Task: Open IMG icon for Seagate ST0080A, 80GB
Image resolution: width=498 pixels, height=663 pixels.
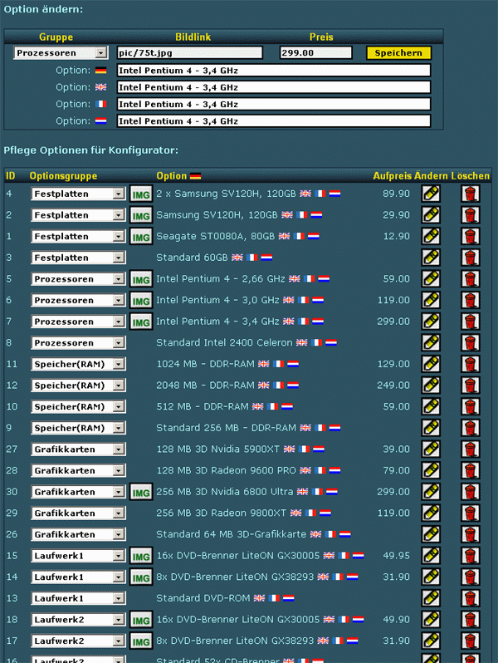Action: [x=141, y=237]
